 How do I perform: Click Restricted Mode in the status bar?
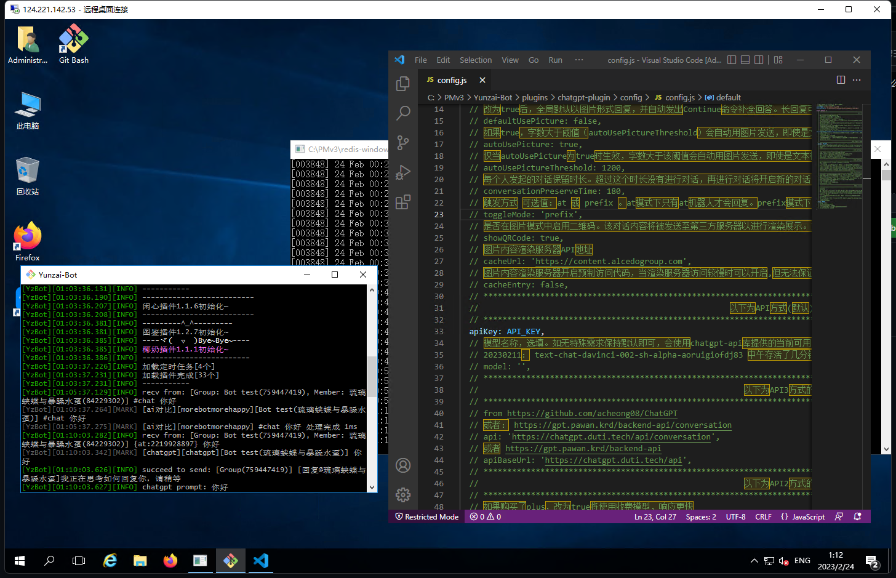tap(427, 517)
